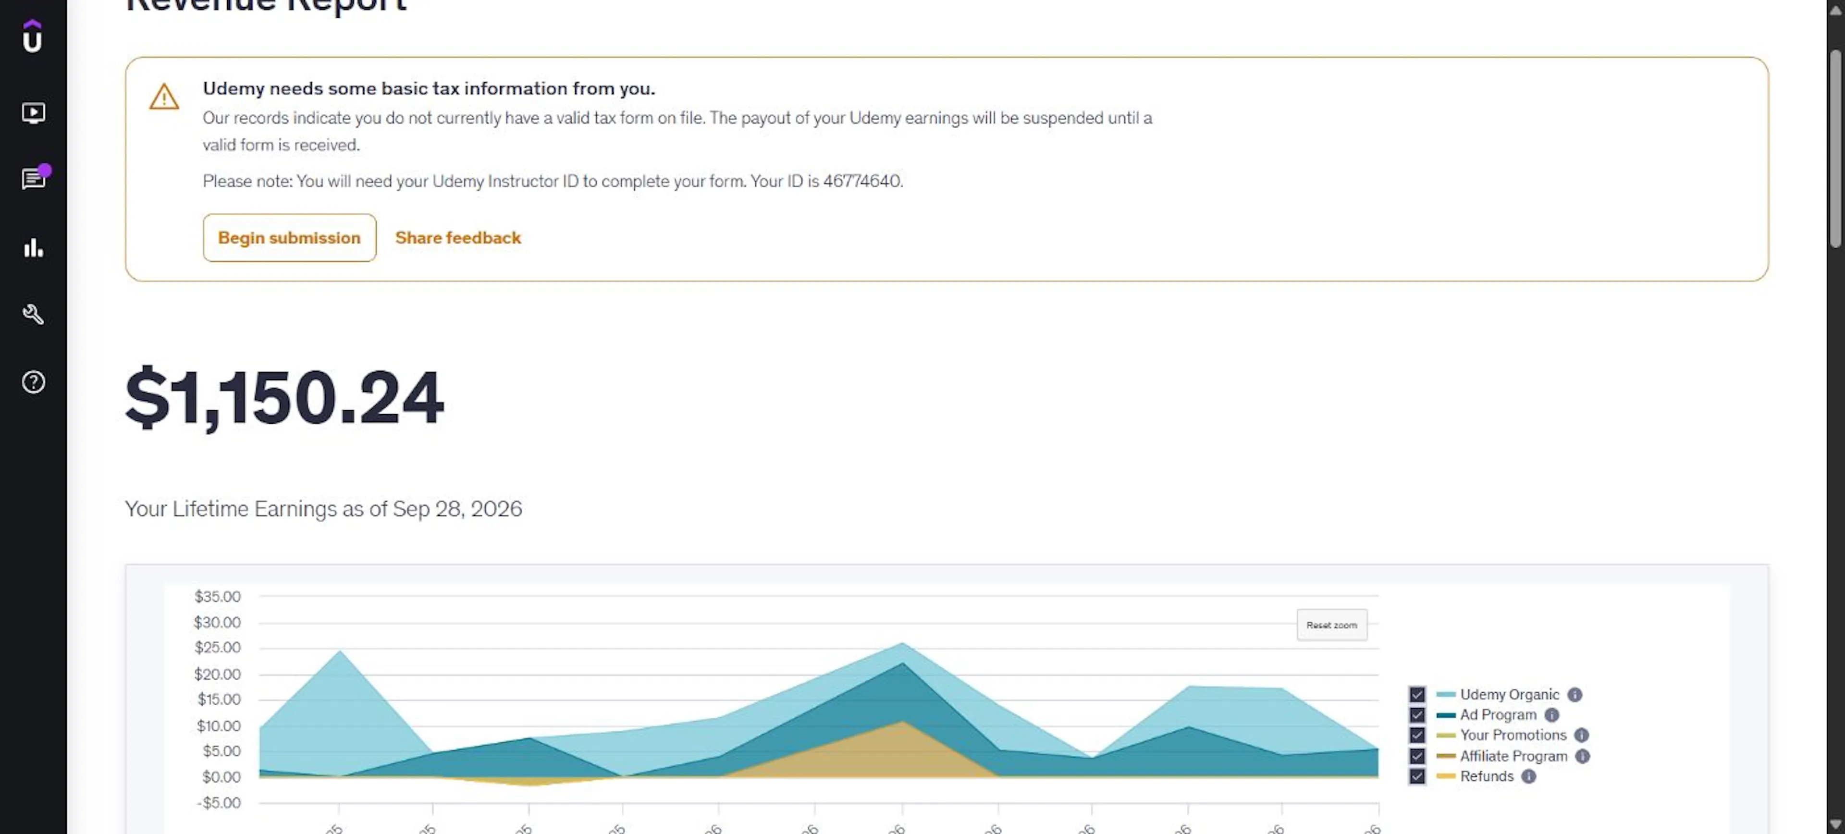Click the Udemy Organic legend label
Screen dimensions: 1845x834
coord(1509,694)
